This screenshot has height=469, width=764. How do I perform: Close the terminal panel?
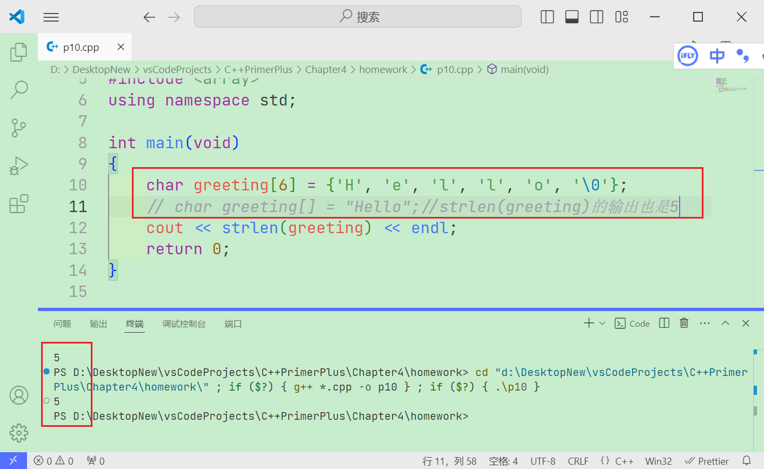point(746,323)
